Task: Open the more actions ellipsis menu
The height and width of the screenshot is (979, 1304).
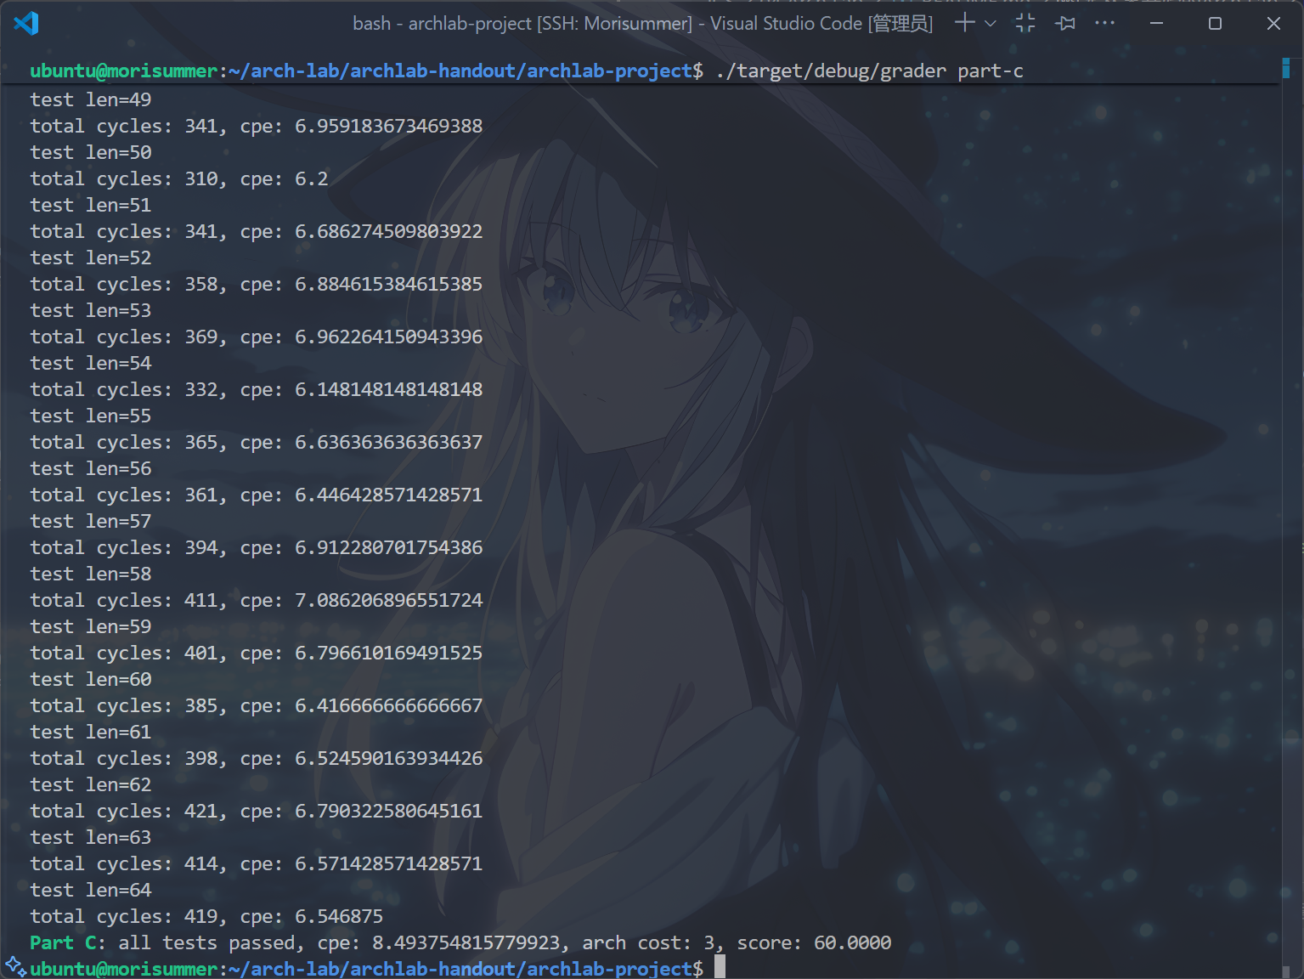Action: (x=1104, y=23)
